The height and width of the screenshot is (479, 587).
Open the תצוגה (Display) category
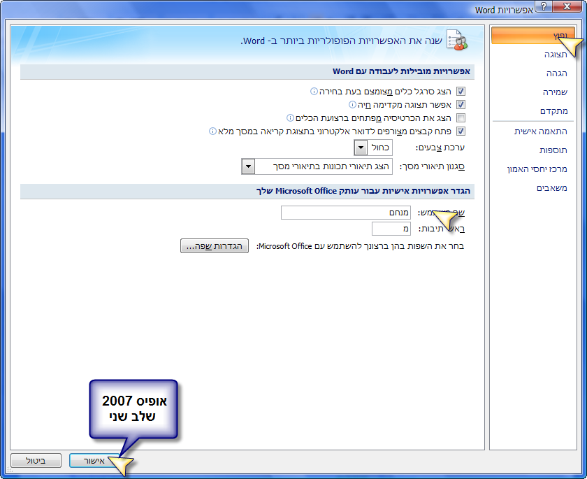pos(556,55)
